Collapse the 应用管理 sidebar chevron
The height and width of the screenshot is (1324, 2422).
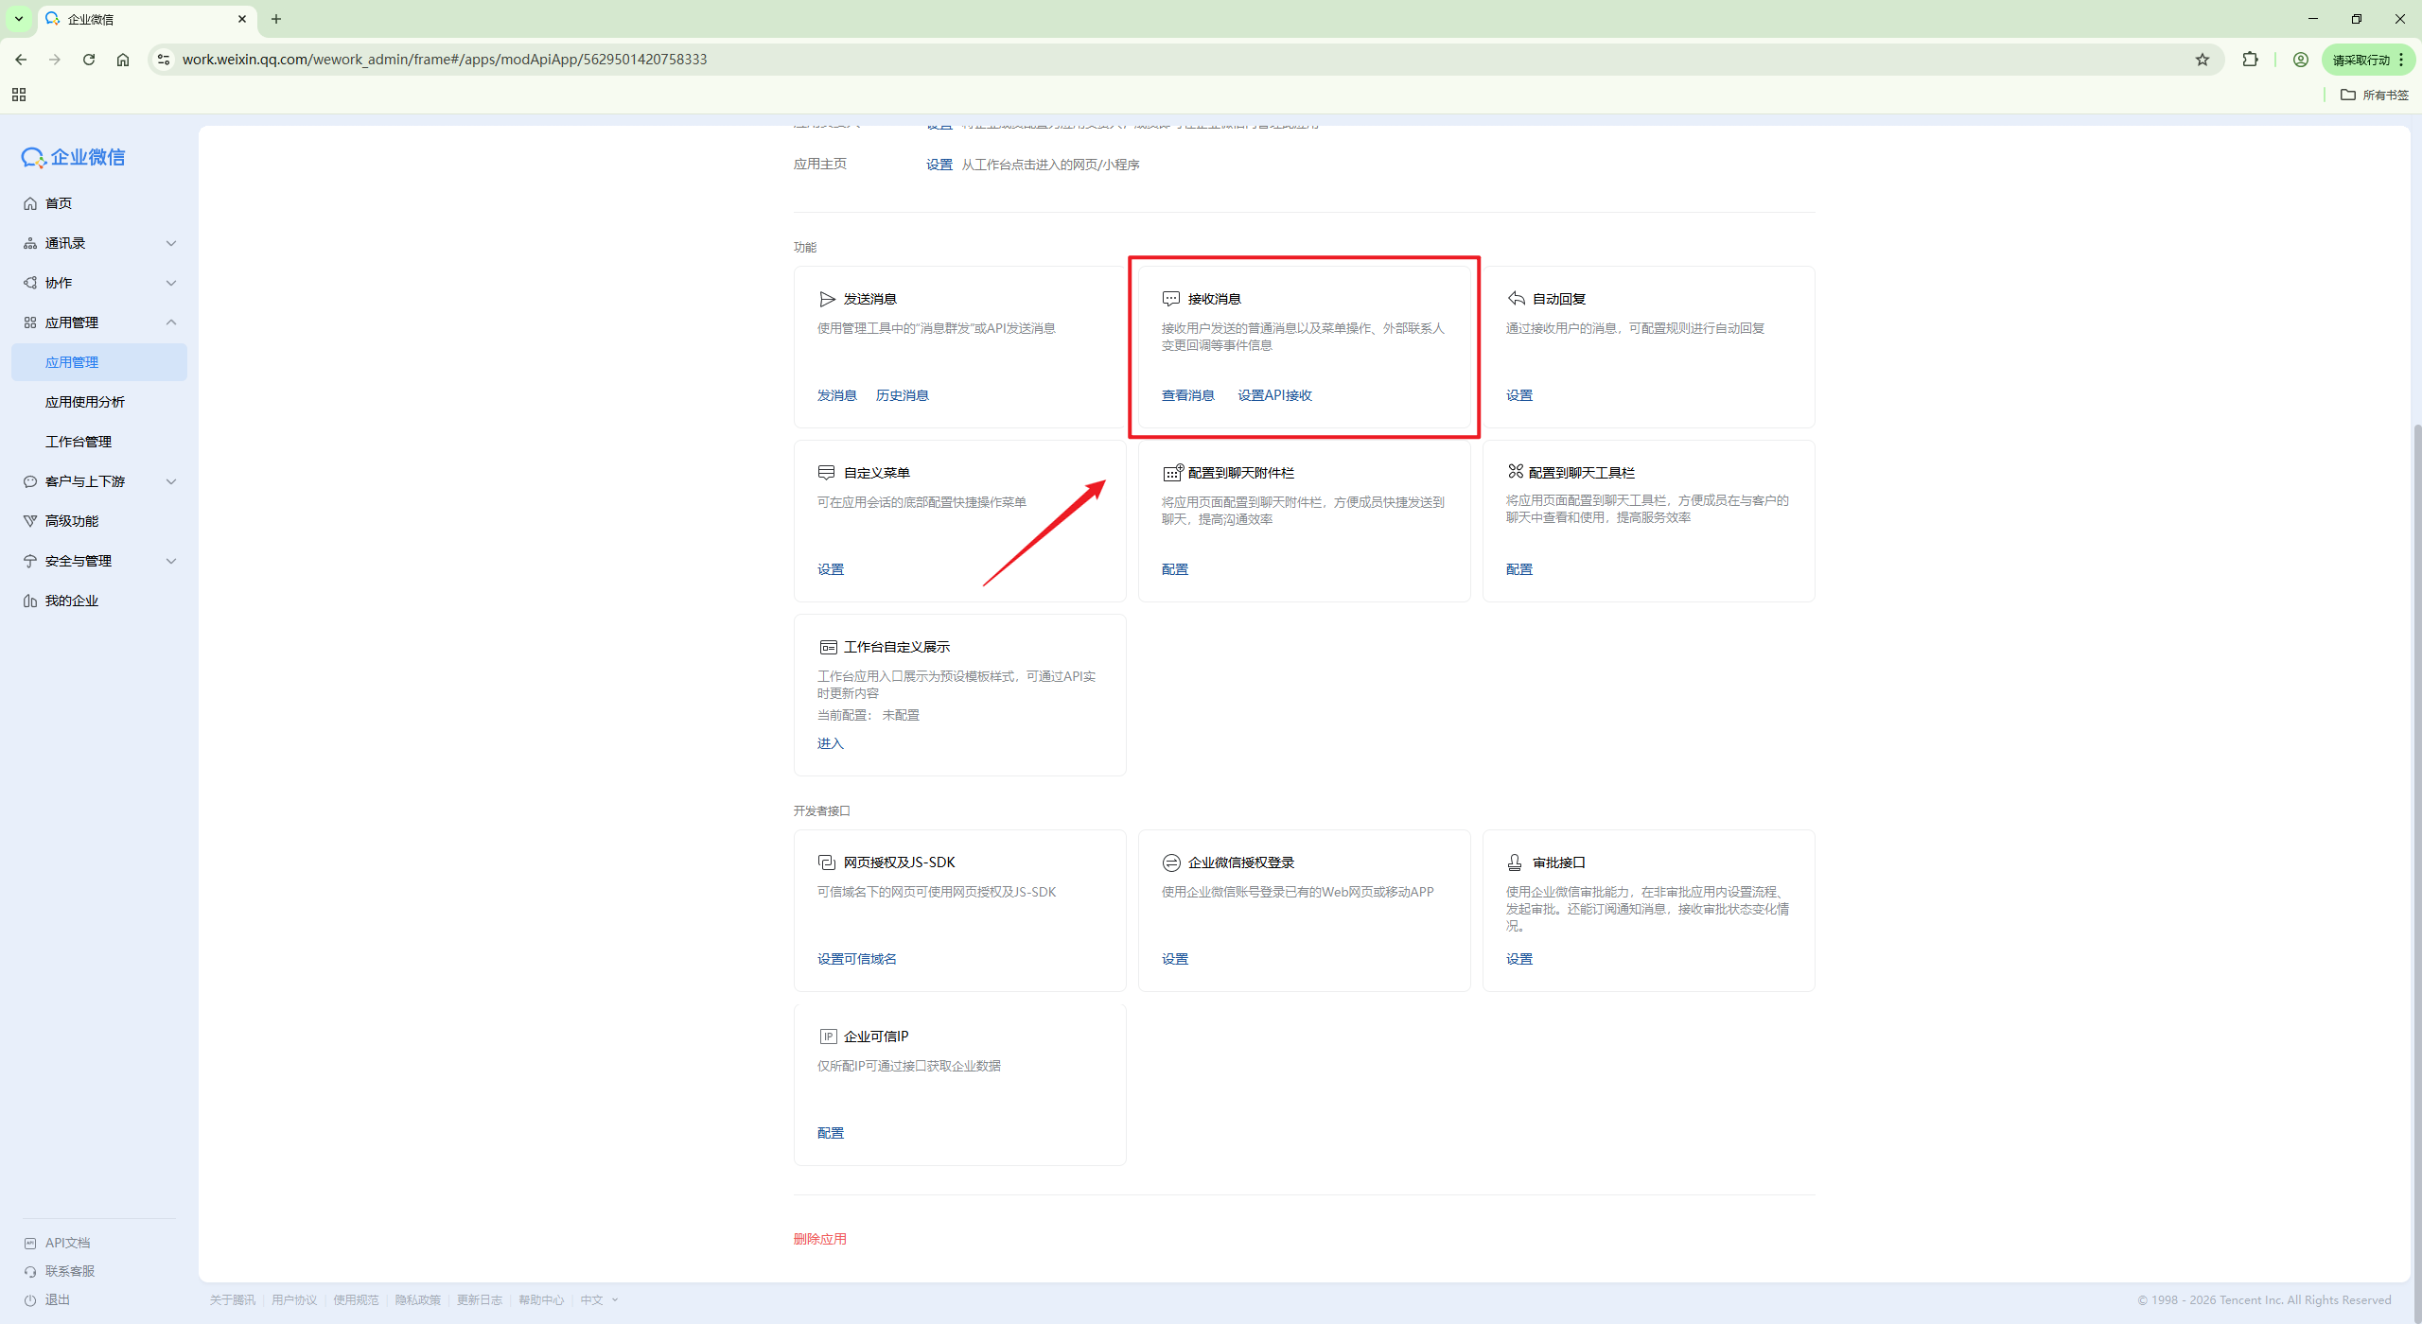pos(171,322)
